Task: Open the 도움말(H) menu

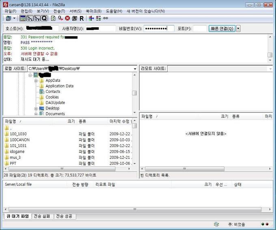Action: click(x=114, y=11)
